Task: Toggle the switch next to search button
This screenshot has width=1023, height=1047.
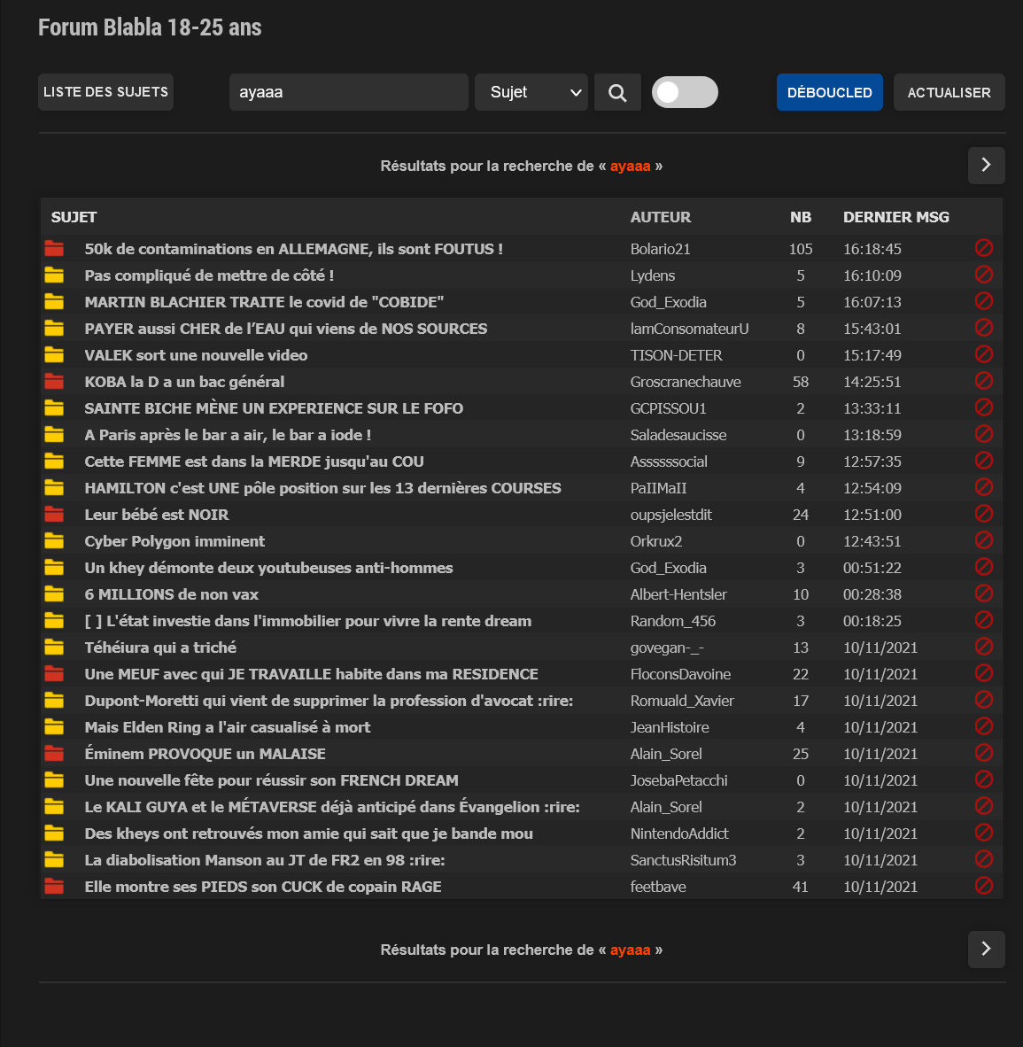Action: pyautogui.click(x=685, y=92)
